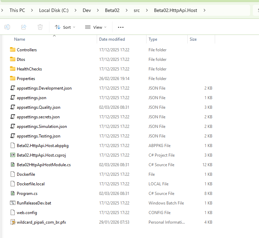
Task: Select the RunReleaseDev.bat file icon
Action: pyautogui.click(x=13, y=203)
